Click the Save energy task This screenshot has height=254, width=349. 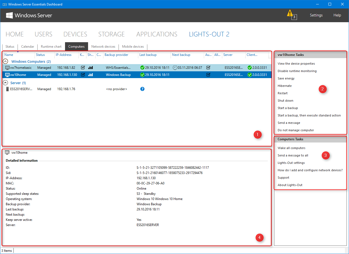[286, 78]
